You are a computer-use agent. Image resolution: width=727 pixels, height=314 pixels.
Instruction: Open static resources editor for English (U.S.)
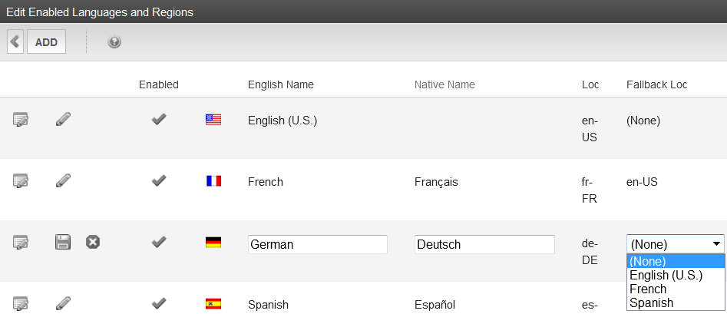pos(21,120)
